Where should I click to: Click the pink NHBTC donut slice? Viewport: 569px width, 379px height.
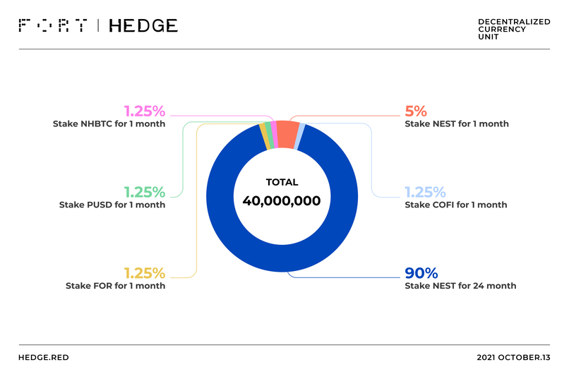274,135
